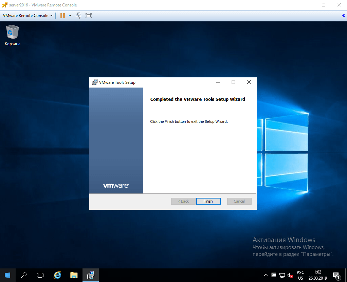Click the VMware Tools Setup title icon
Screen dimensions: 347x282
coord(95,82)
